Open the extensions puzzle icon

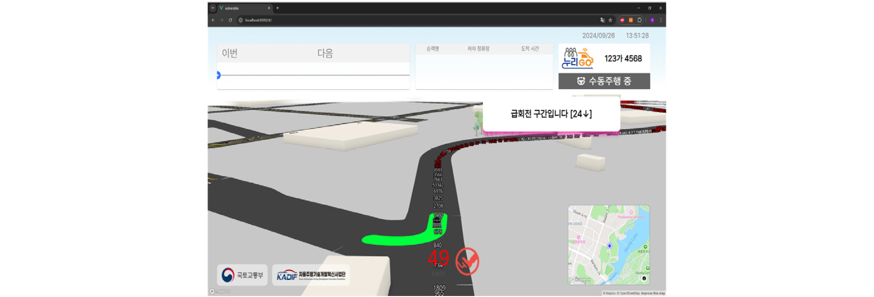click(x=639, y=20)
